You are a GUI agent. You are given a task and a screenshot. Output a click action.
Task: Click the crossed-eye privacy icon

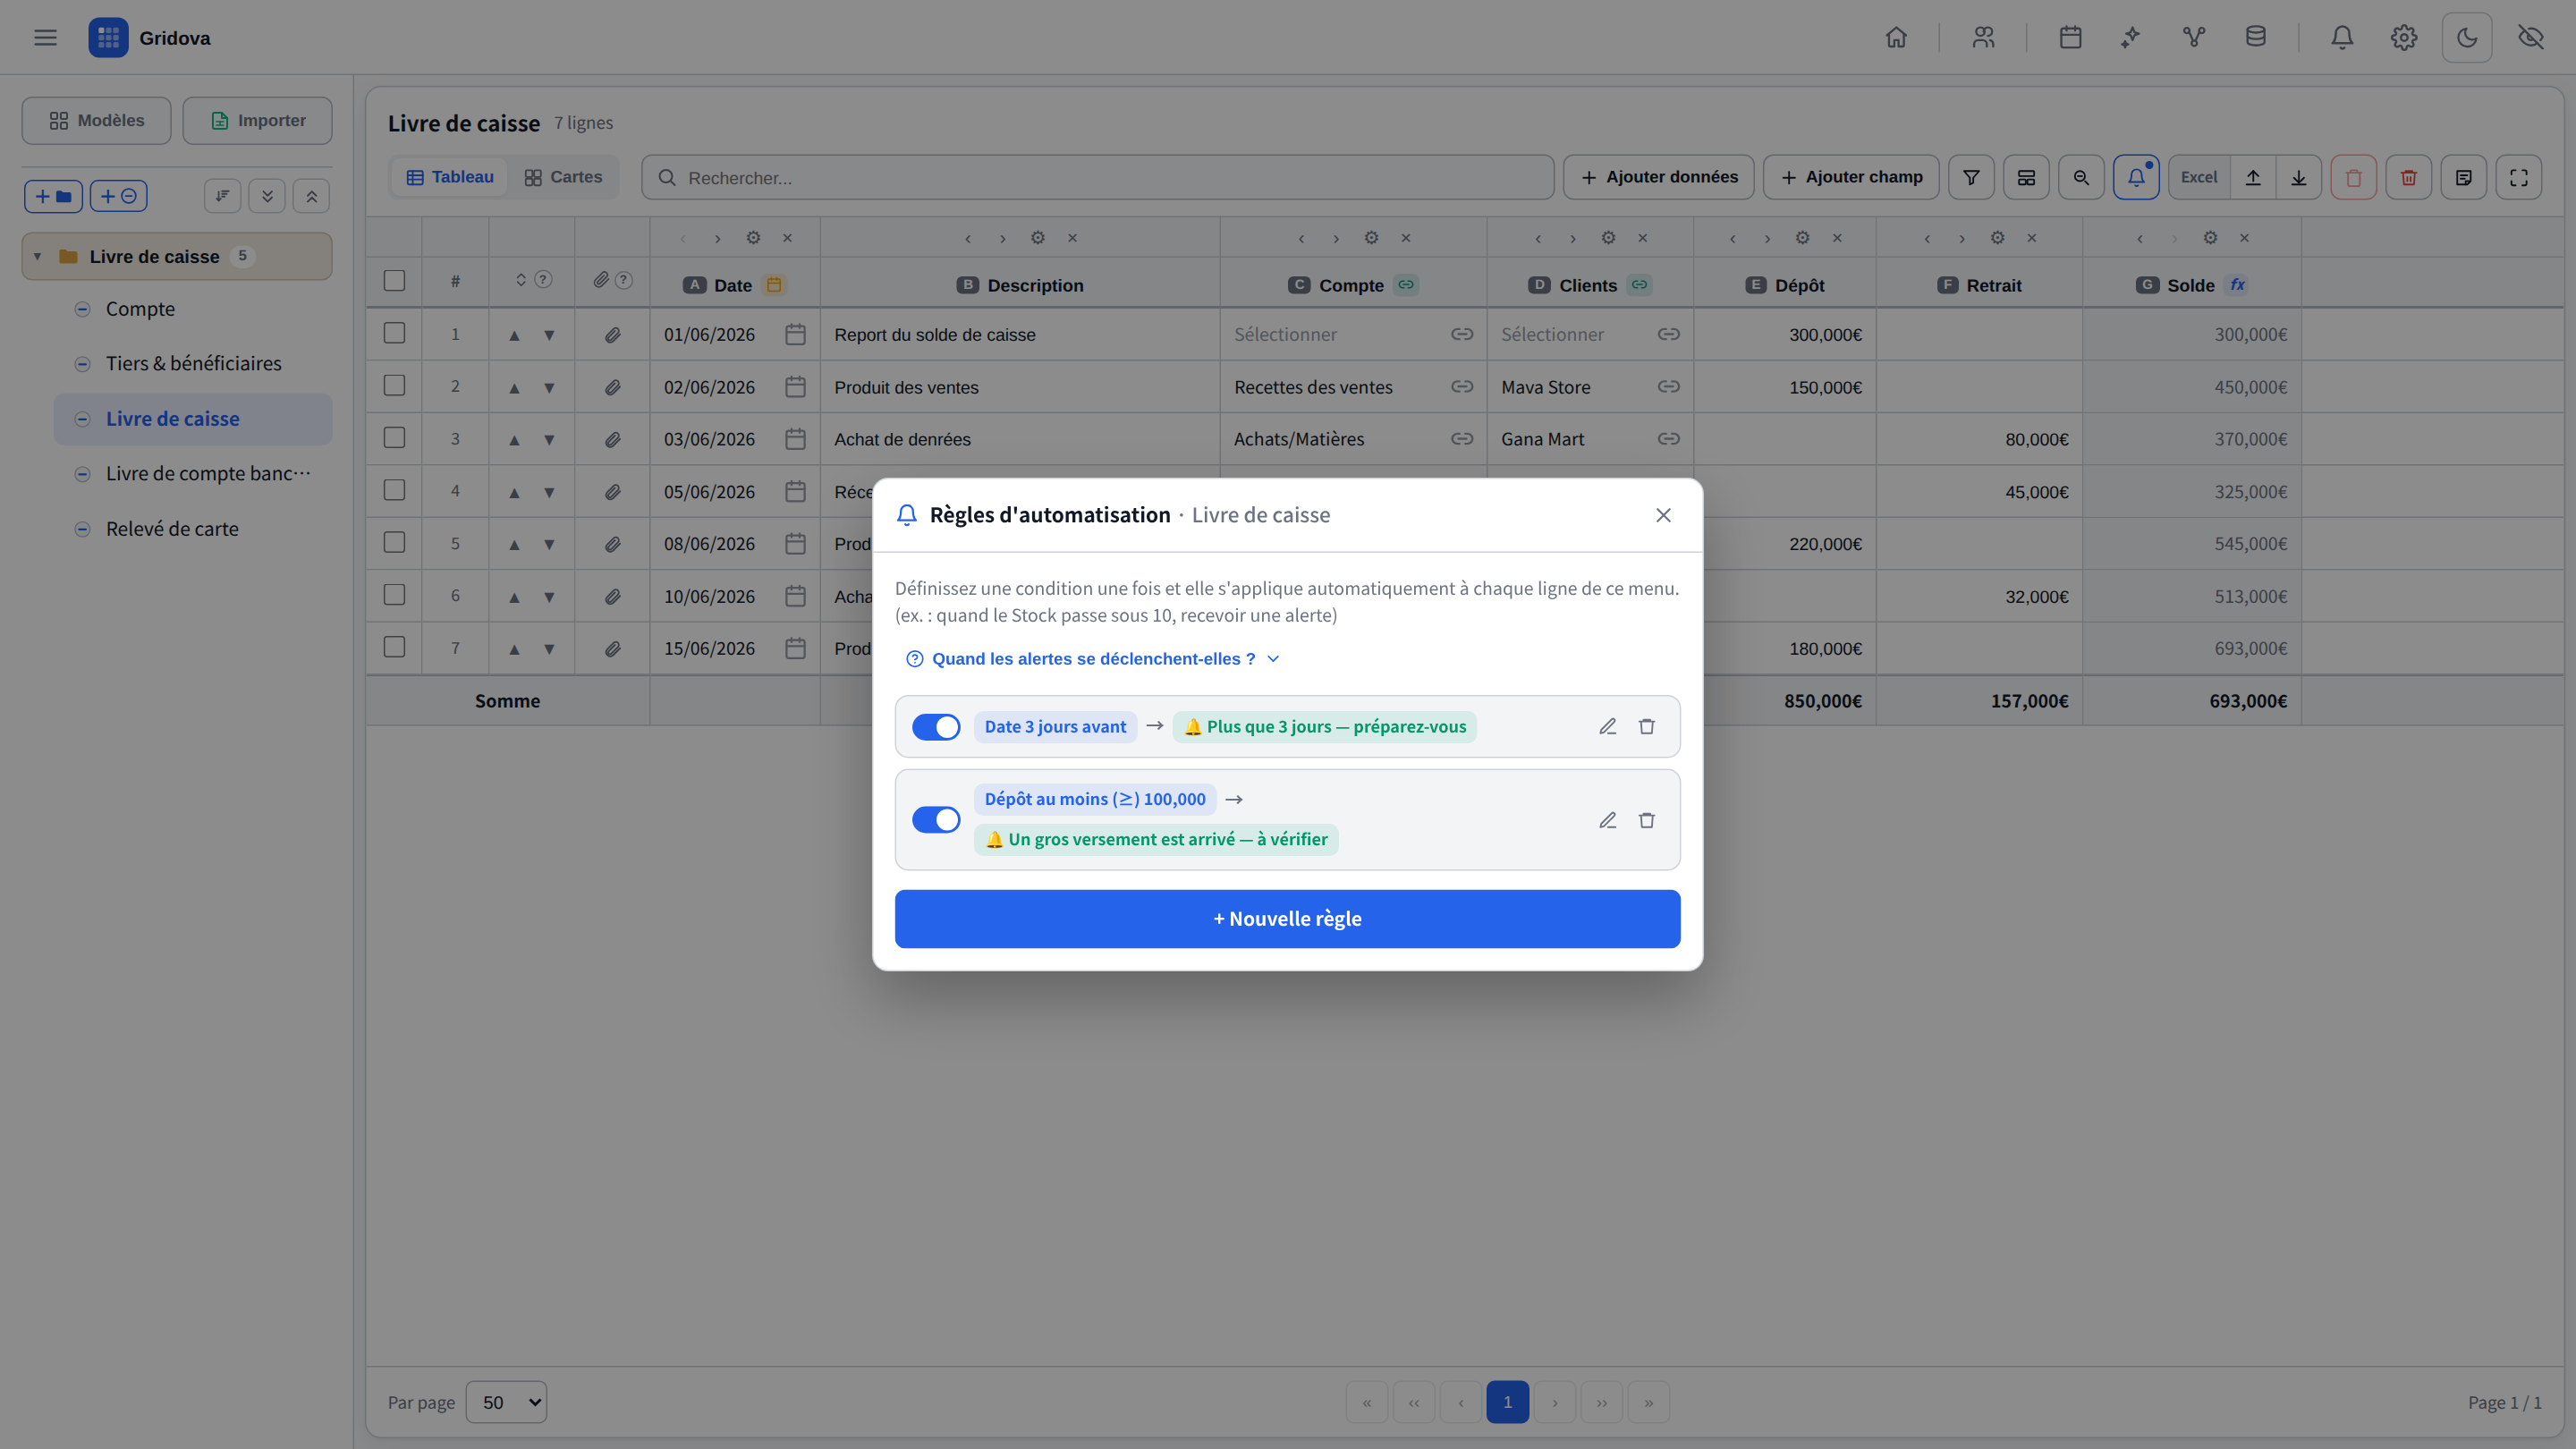2531,38
